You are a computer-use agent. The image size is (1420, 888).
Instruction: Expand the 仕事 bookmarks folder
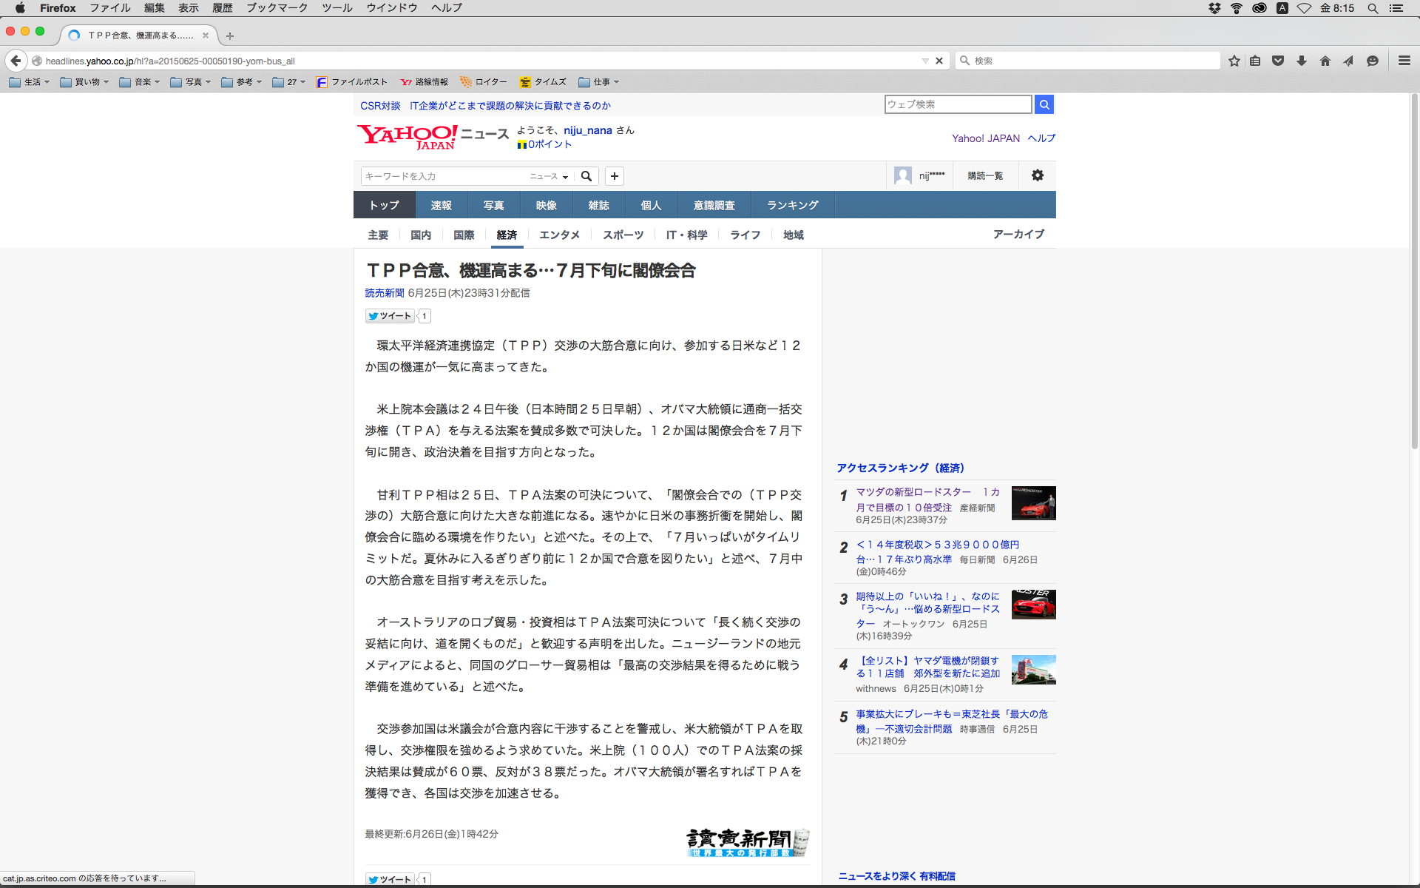tap(599, 82)
